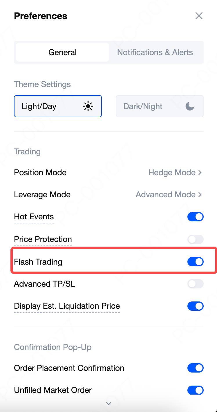Open Position Mode Hedge Mode selector
Screen dimensions: 217x412
coord(175,173)
